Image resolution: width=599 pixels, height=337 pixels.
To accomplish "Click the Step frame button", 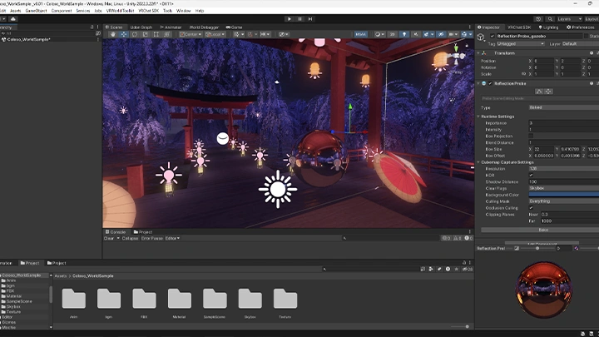I will (310, 18).
